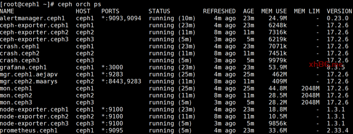Select the MEM LIM column header
The width and height of the screenshot is (353, 134).
pos(306,11)
